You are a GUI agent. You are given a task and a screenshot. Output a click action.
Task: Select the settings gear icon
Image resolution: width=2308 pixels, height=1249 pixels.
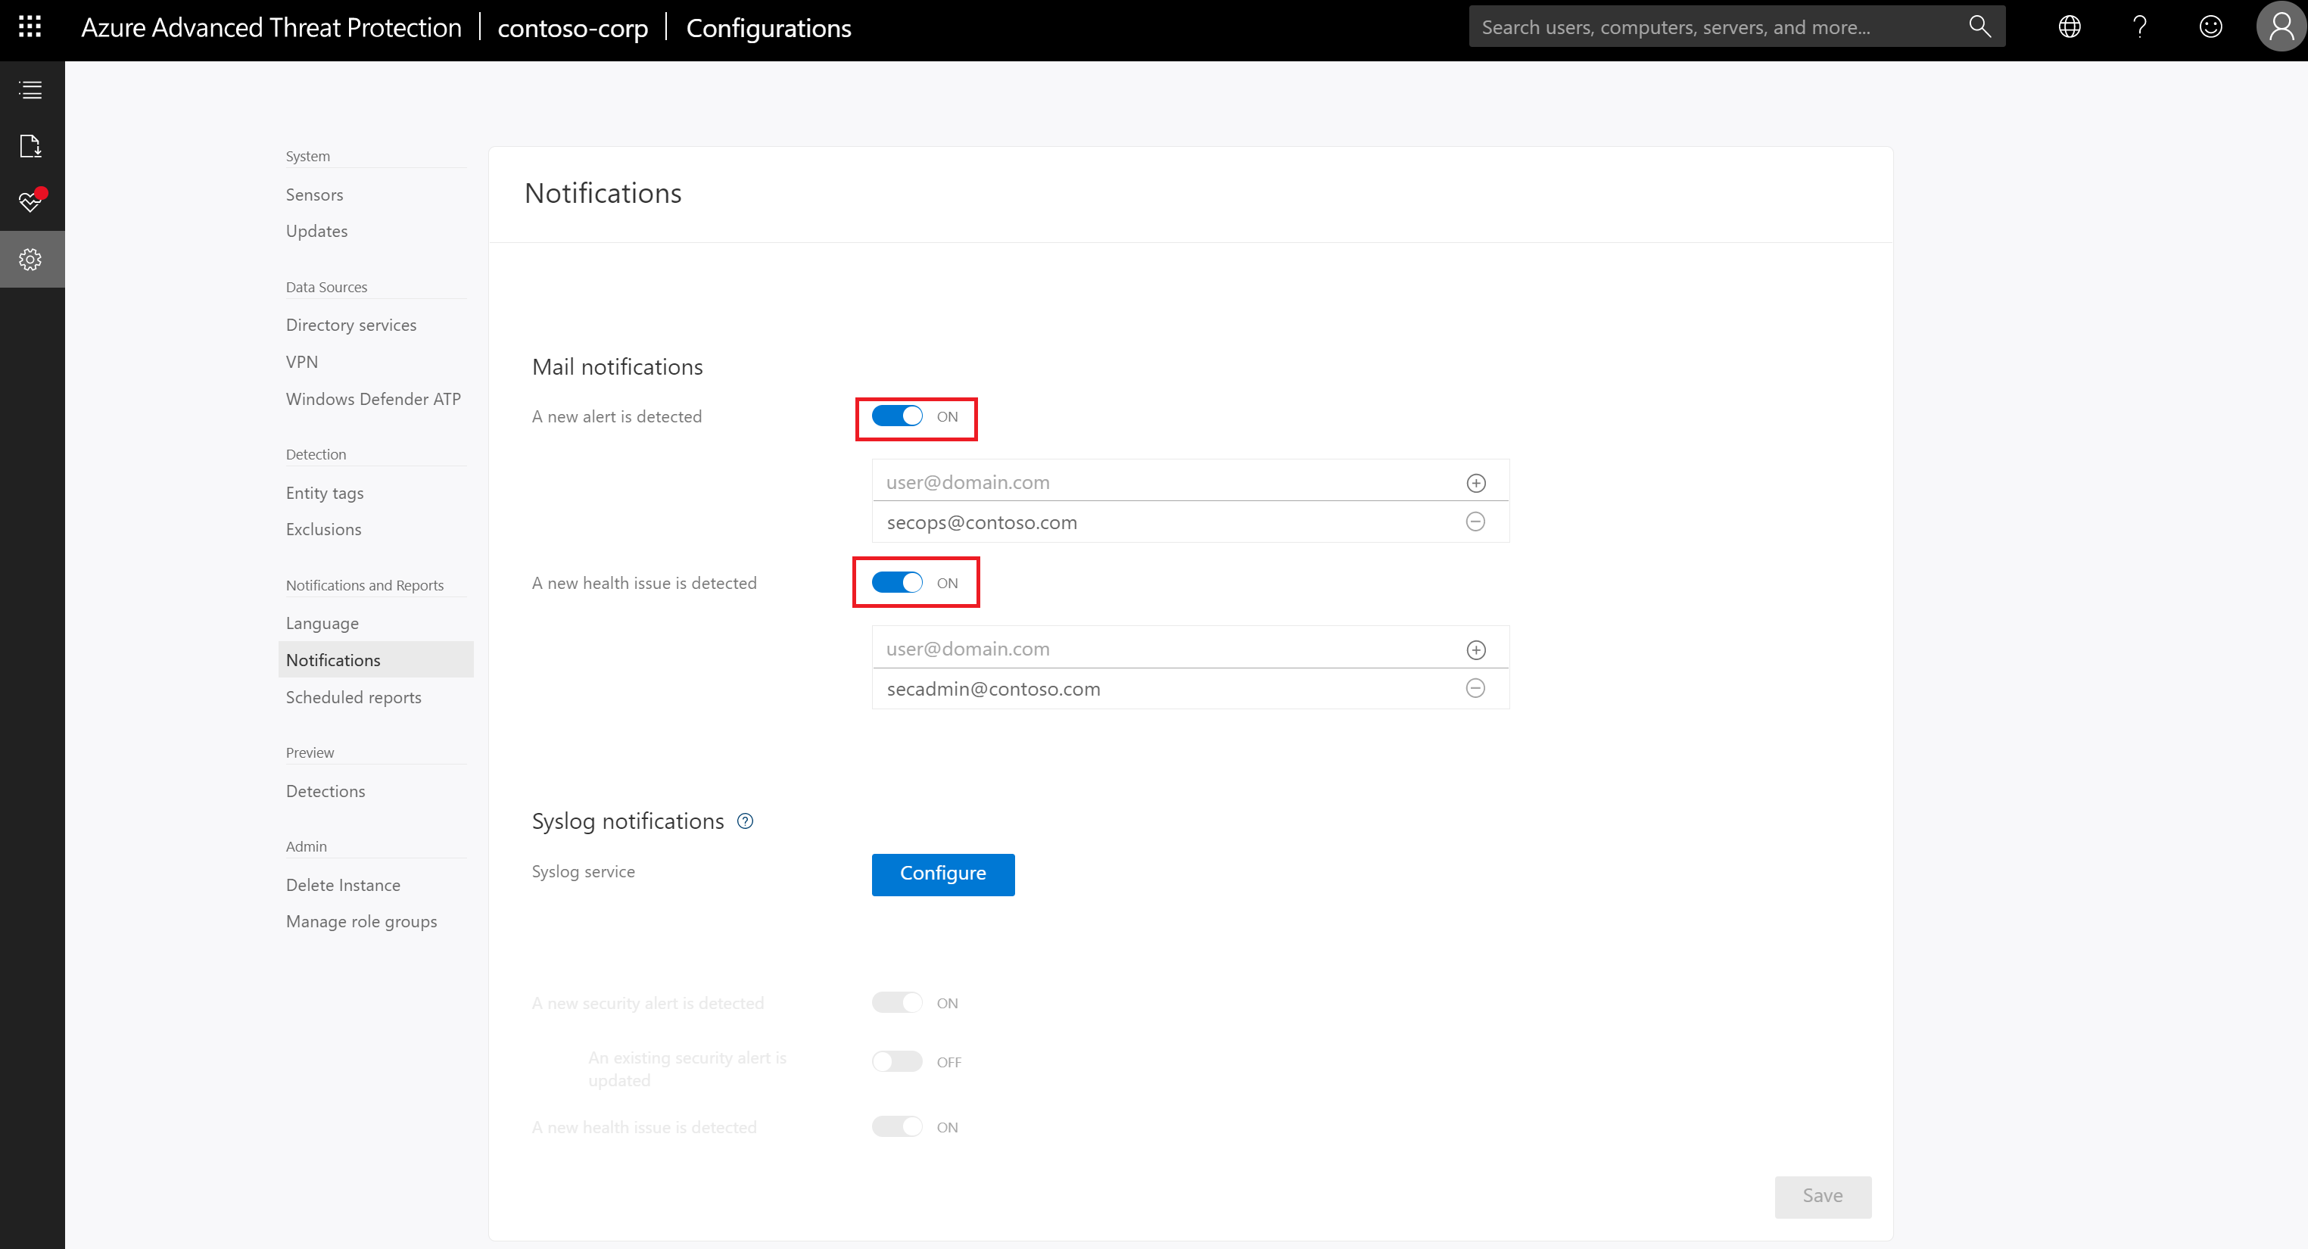pos(30,259)
